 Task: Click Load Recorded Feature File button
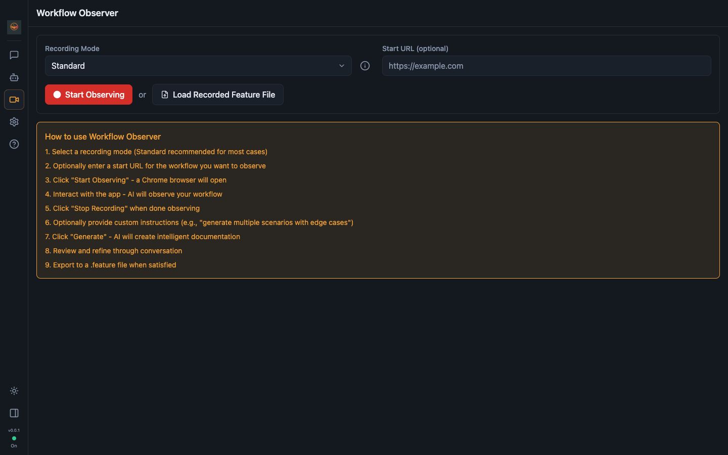218,95
